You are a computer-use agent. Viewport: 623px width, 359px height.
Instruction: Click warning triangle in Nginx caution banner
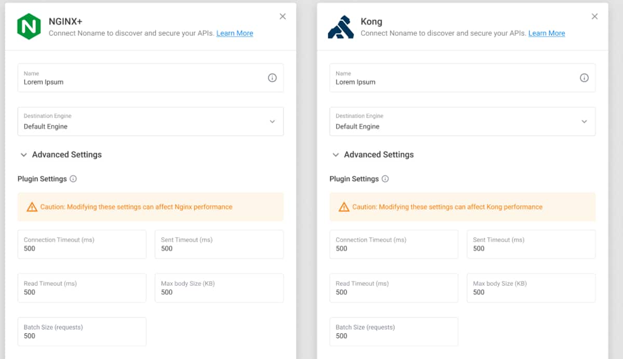[x=32, y=207]
